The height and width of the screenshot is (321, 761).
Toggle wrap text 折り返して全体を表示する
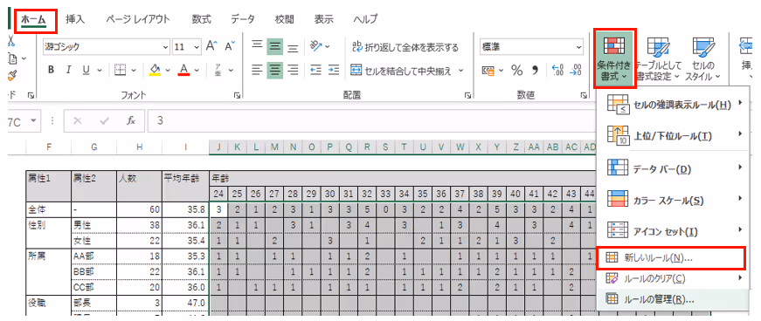405,47
